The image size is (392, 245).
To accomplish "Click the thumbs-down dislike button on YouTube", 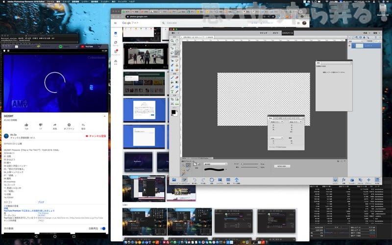I will click(x=41, y=125).
